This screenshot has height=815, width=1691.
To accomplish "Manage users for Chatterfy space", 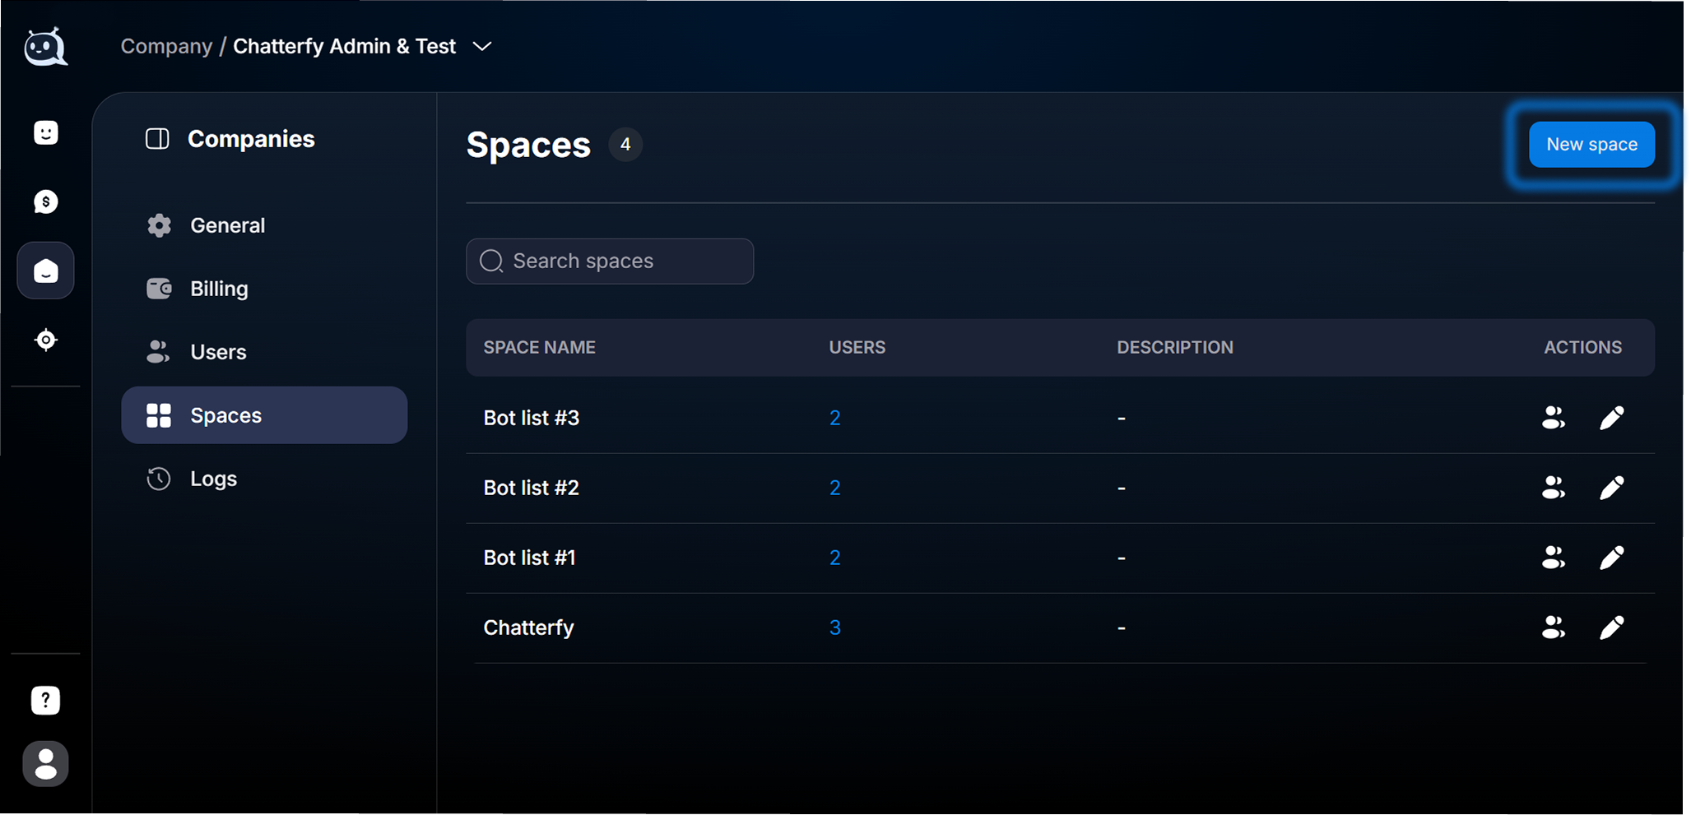I will pos(1554,627).
